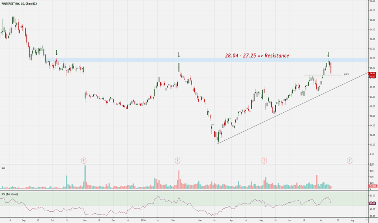
Task: Open the earnings marker near February
Action: coord(177,160)
